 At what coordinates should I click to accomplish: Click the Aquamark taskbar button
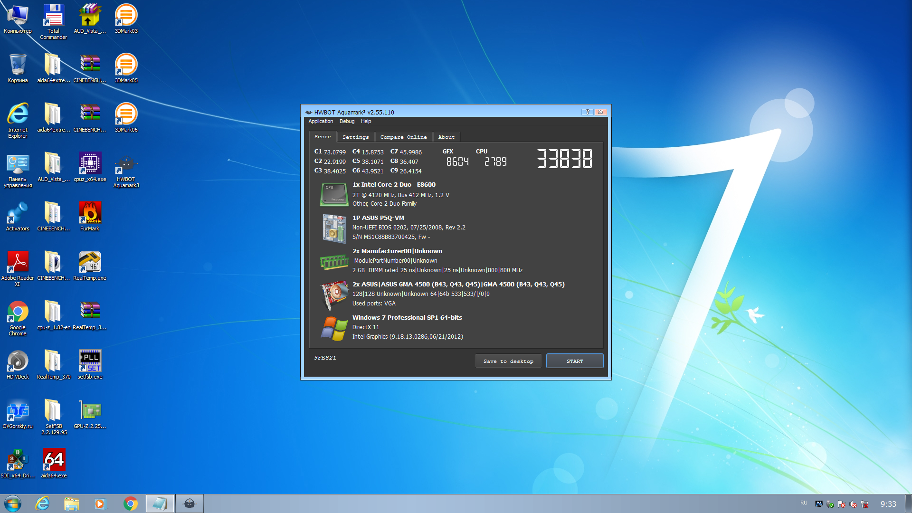pos(190,503)
